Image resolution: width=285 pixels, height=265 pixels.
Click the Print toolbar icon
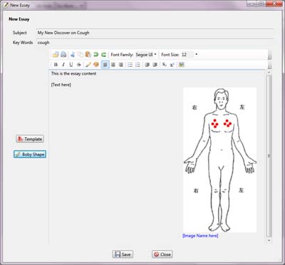[63, 55]
